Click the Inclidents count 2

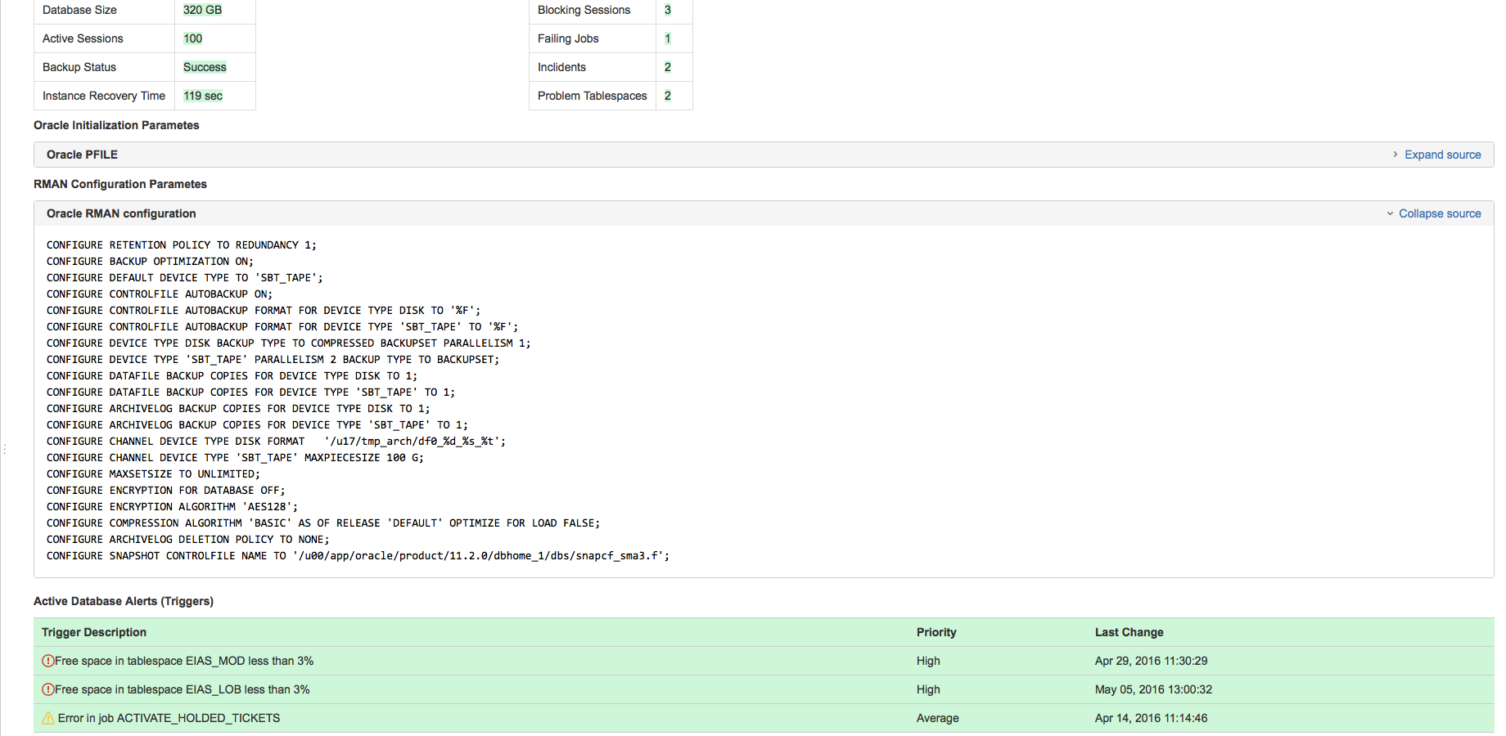[668, 67]
